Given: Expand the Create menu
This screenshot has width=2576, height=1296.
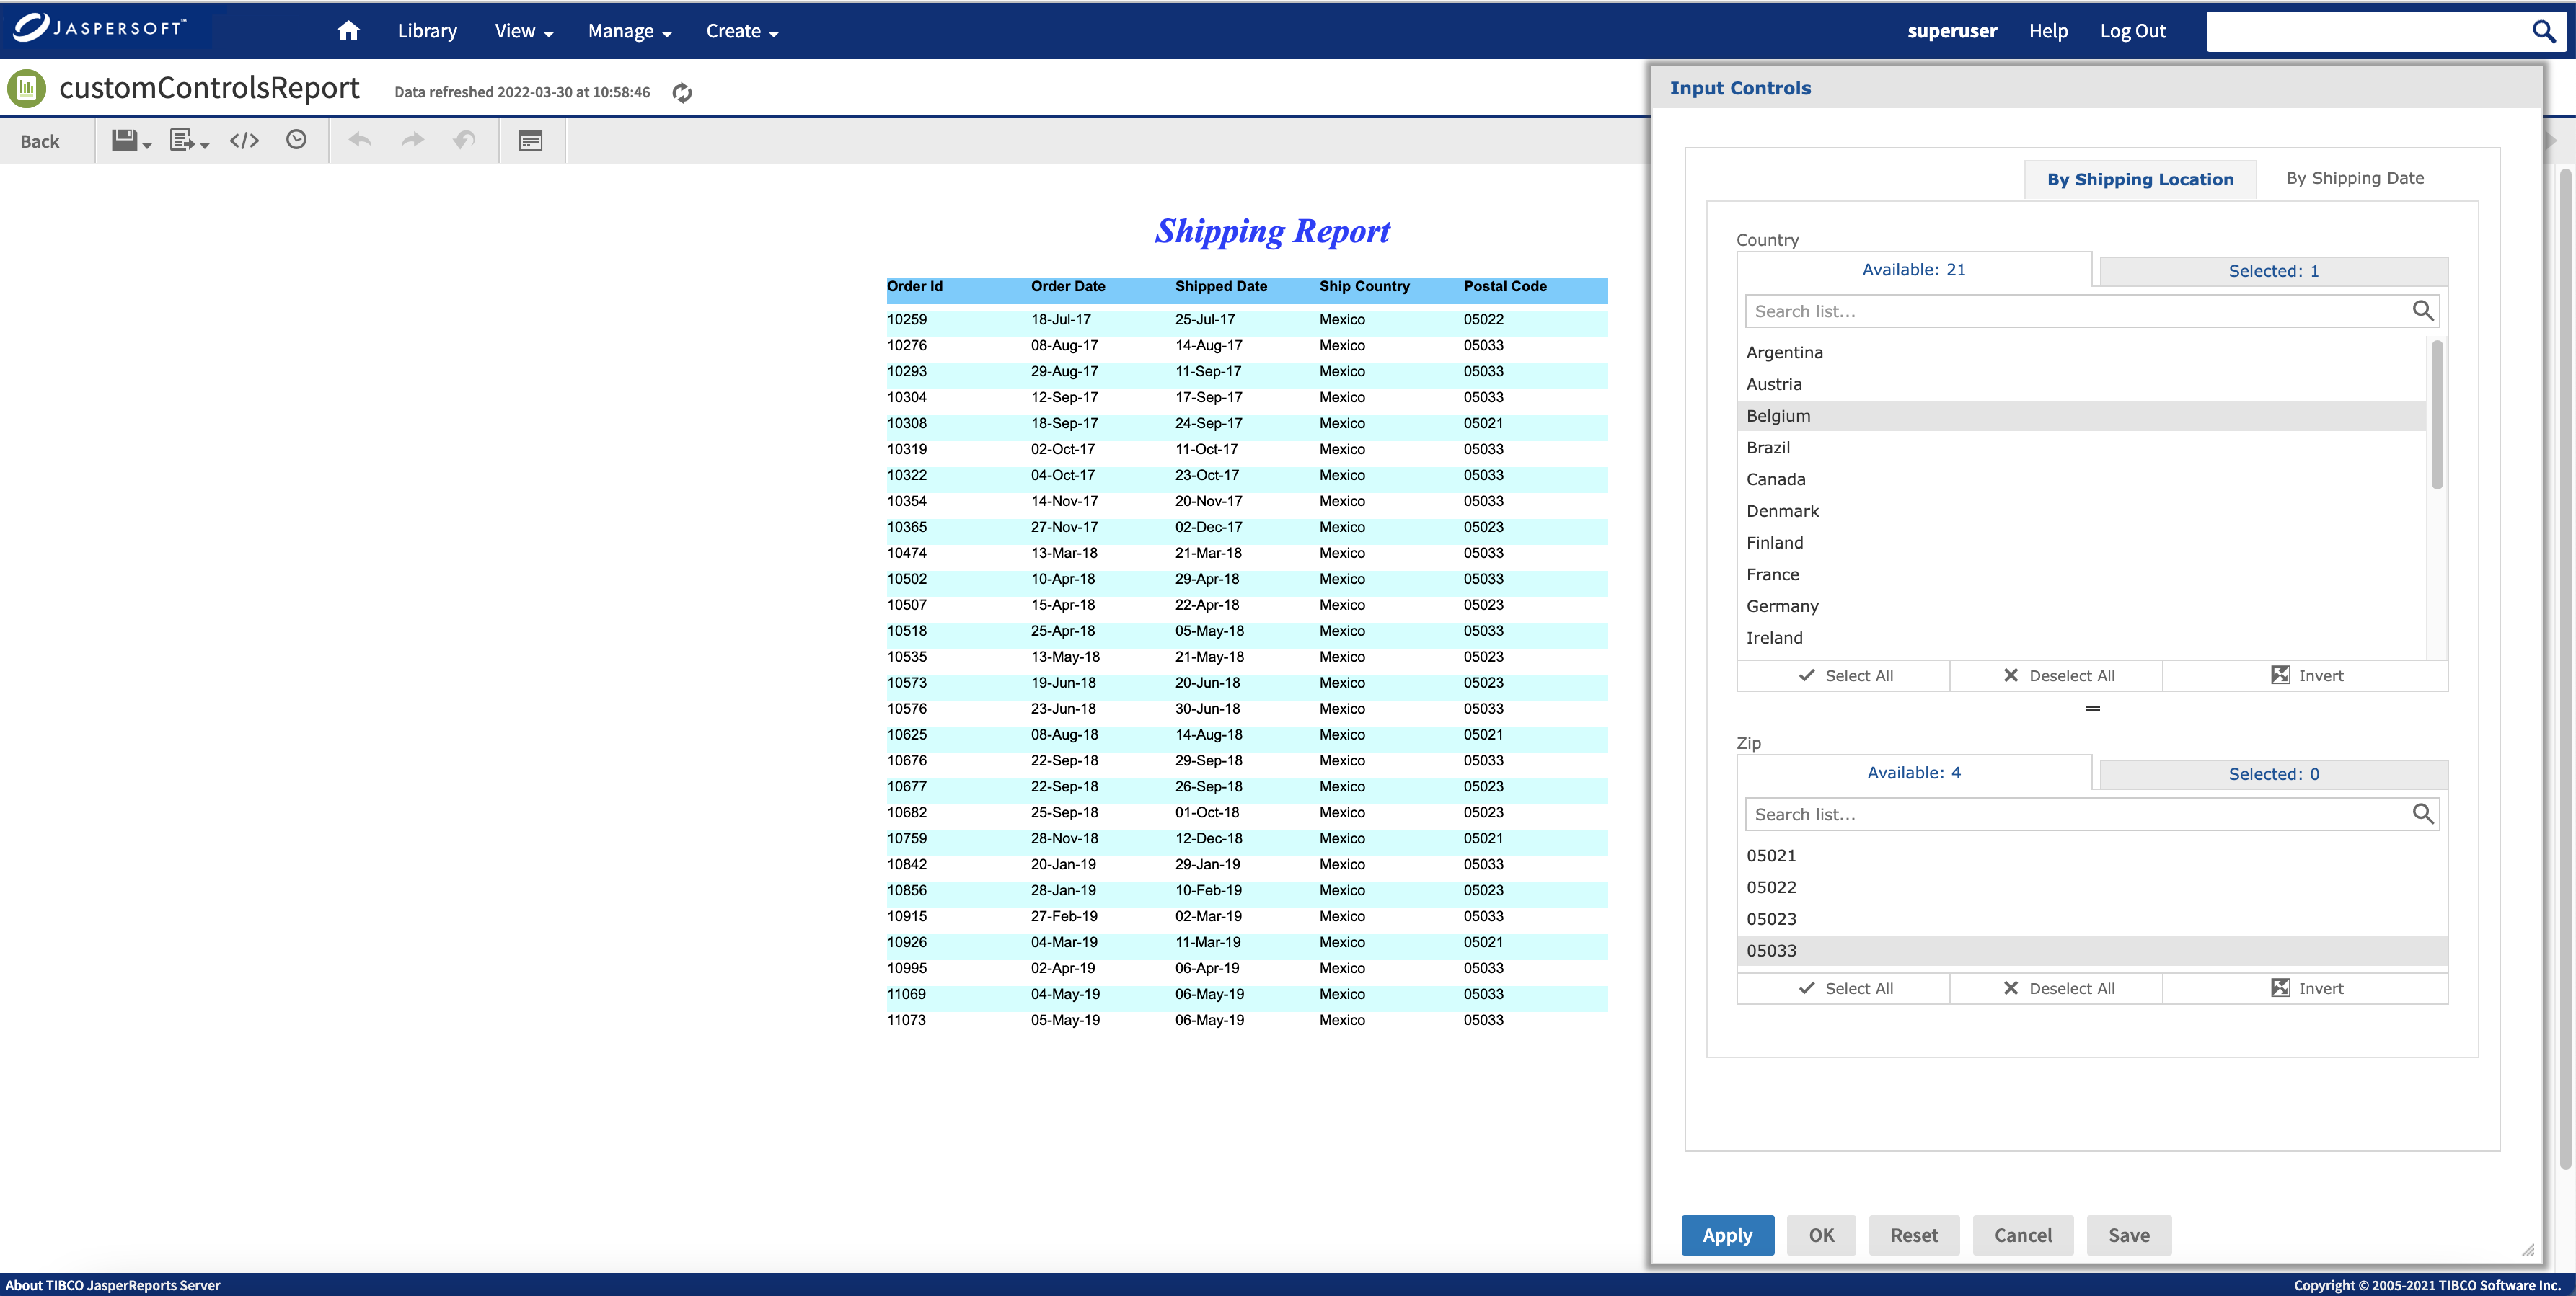Looking at the screenshot, I should pyautogui.click(x=742, y=31).
